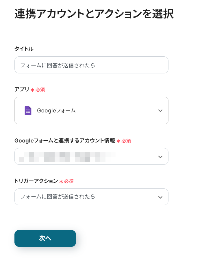This screenshot has width=202, height=265.
Task: Click the トリガーアクション field label
Action: [36, 181]
